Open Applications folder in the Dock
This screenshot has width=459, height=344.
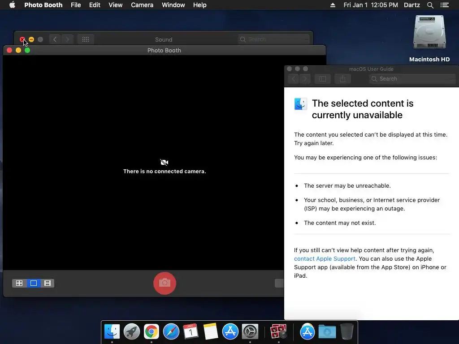(307, 332)
